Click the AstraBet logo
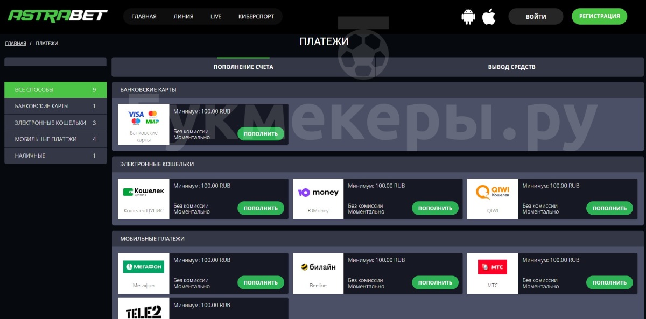Viewport: 646px width, 319px height. pyautogui.click(x=58, y=15)
